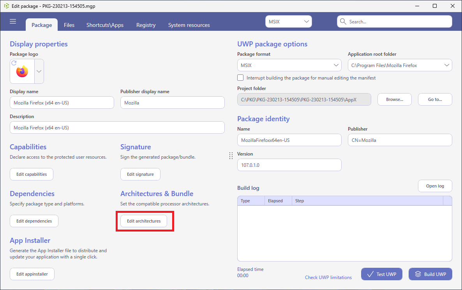Screen dimensions: 462x290
Task: Click the Capabilities heading
Action: point(28,147)
